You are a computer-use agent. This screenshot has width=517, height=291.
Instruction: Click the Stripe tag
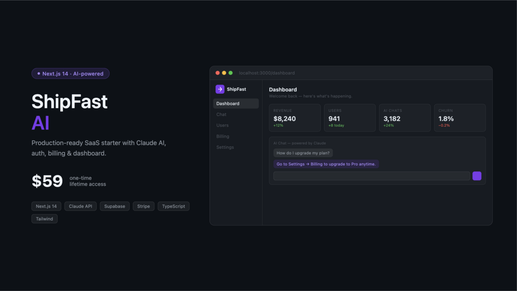144,206
